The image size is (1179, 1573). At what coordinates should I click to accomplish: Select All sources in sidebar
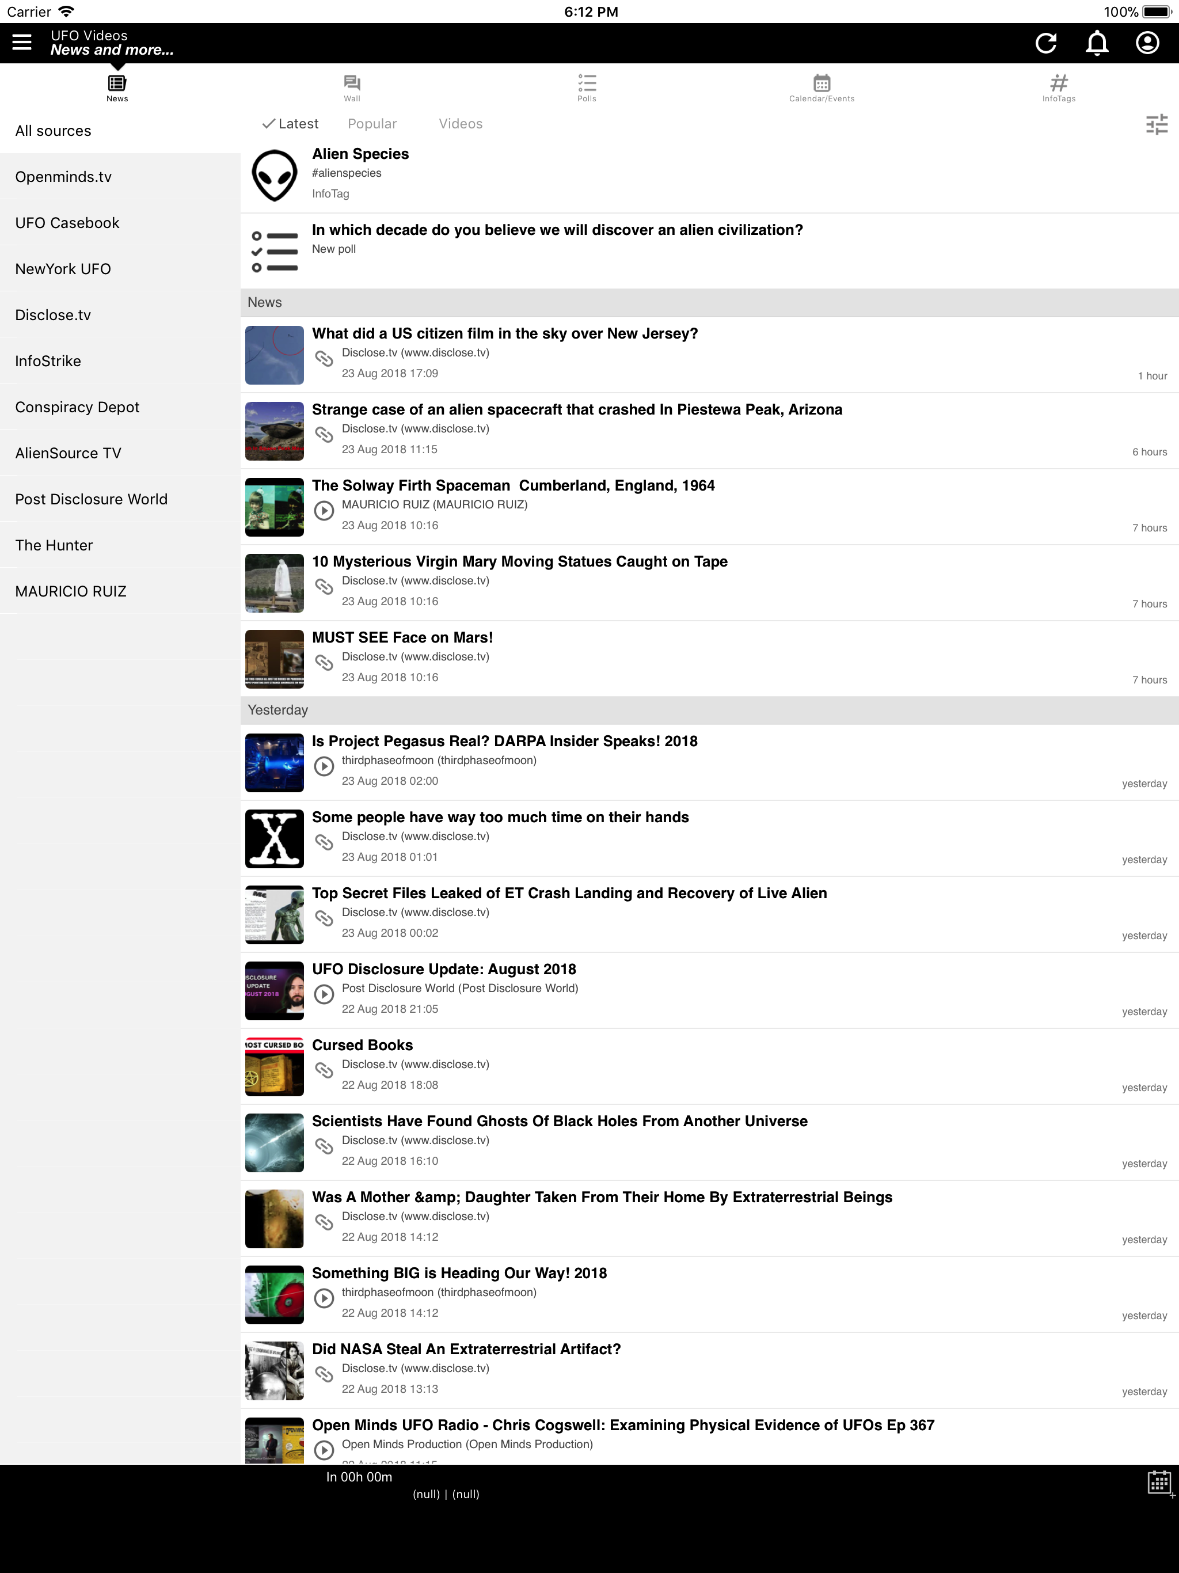click(120, 131)
